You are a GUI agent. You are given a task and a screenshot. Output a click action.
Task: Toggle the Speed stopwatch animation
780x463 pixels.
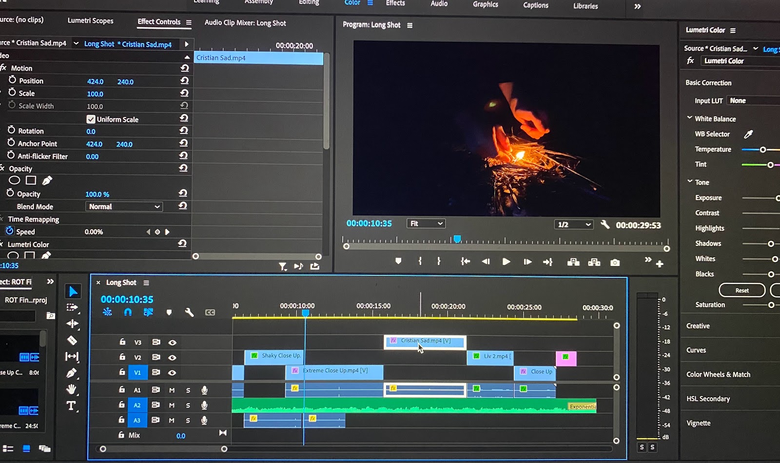coord(10,231)
